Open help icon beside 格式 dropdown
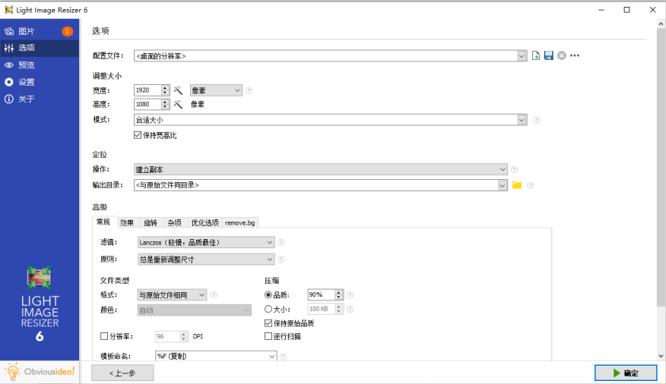 pyautogui.click(x=214, y=295)
